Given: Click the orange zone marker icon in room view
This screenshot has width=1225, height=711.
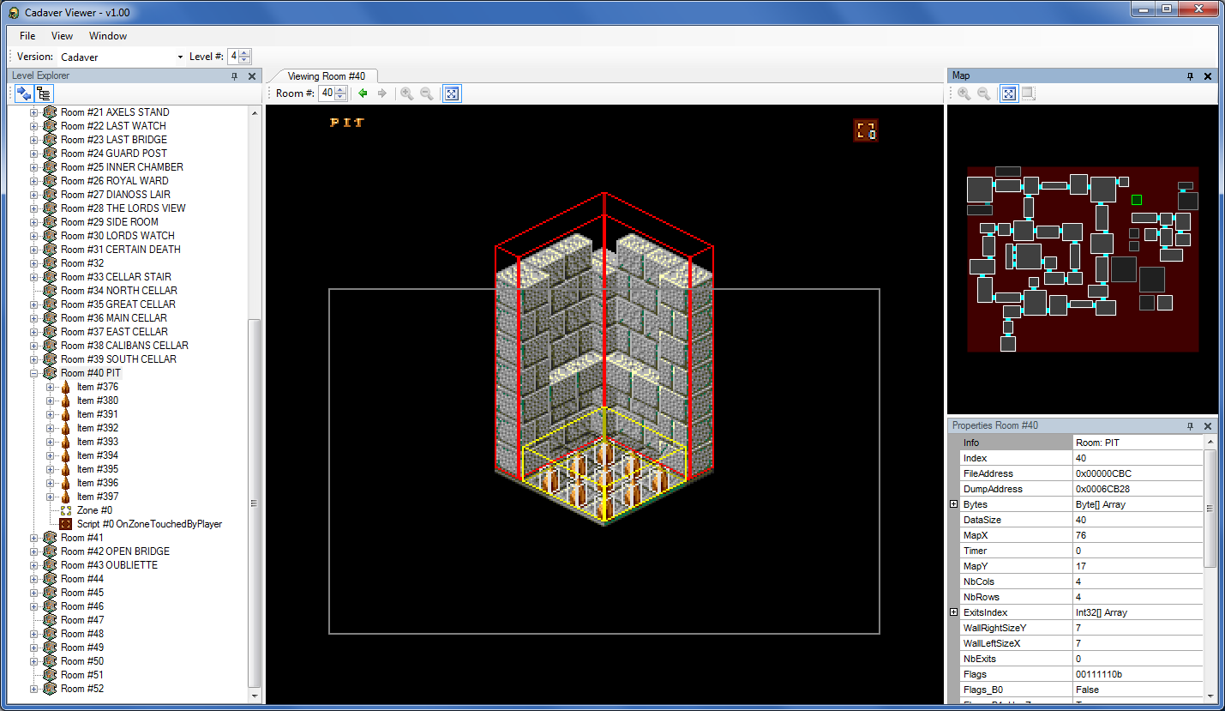Looking at the screenshot, I should point(866,130).
